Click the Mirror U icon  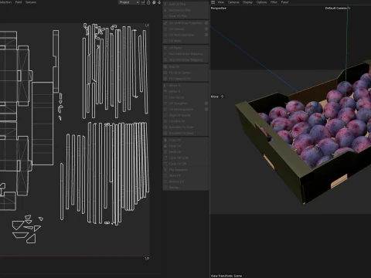click(165, 86)
